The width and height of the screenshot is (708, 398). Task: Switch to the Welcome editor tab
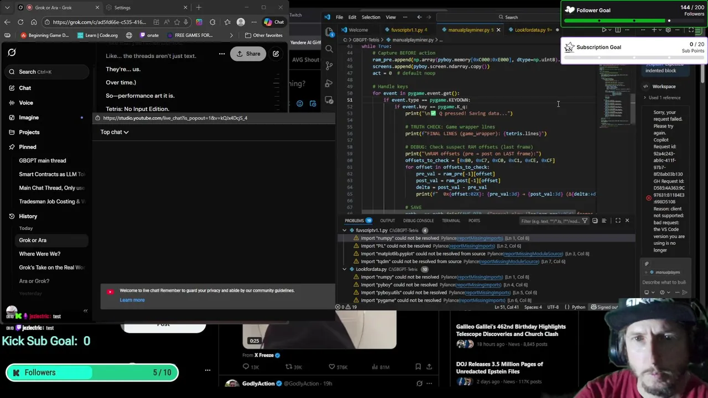point(358,30)
